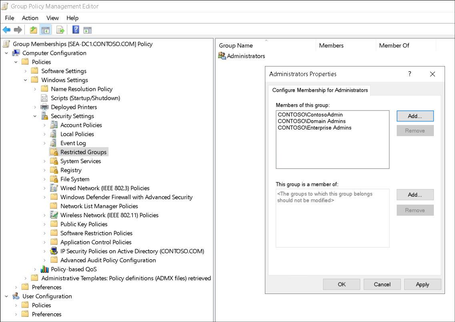Collapse the Windows Settings node

click(x=25, y=80)
